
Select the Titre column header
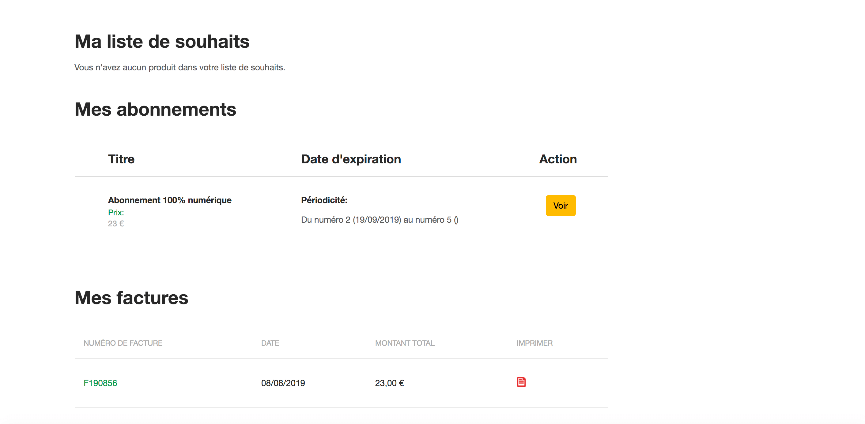(121, 159)
